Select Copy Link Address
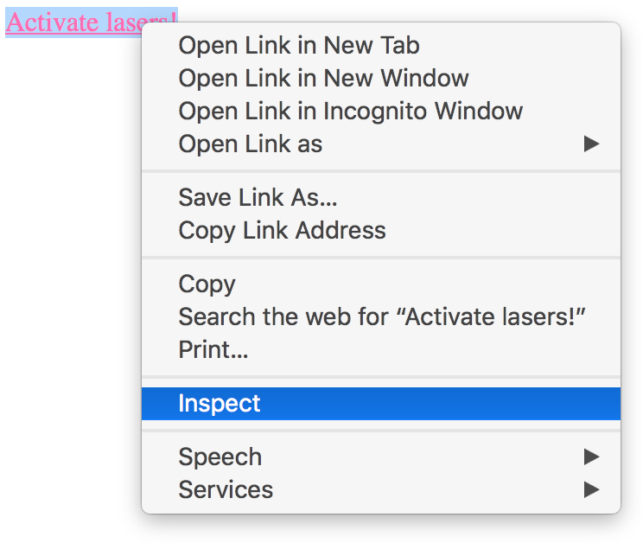This screenshot has width=643, height=543. click(282, 230)
